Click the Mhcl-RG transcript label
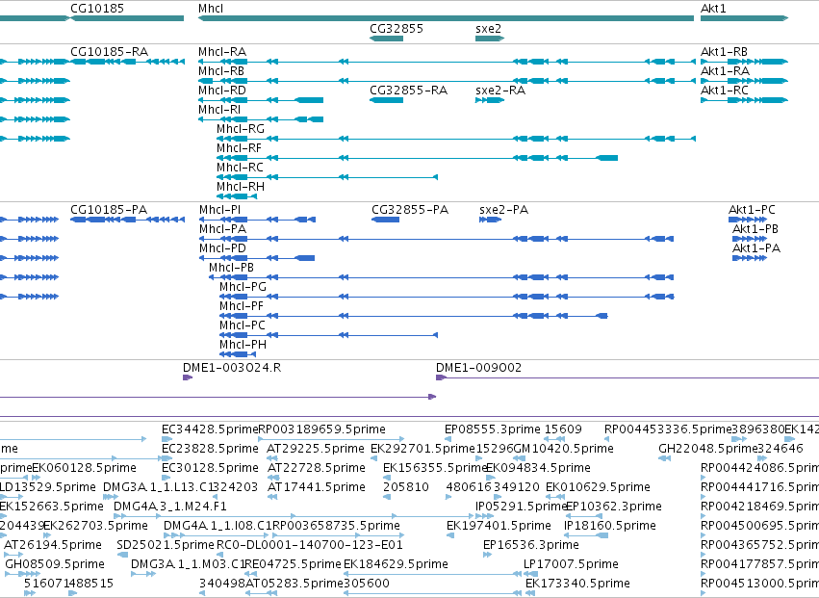The width and height of the screenshot is (819, 598). pyautogui.click(x=241, y=129)
